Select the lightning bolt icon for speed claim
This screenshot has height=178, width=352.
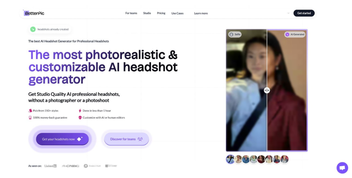(x=79, y=110)
